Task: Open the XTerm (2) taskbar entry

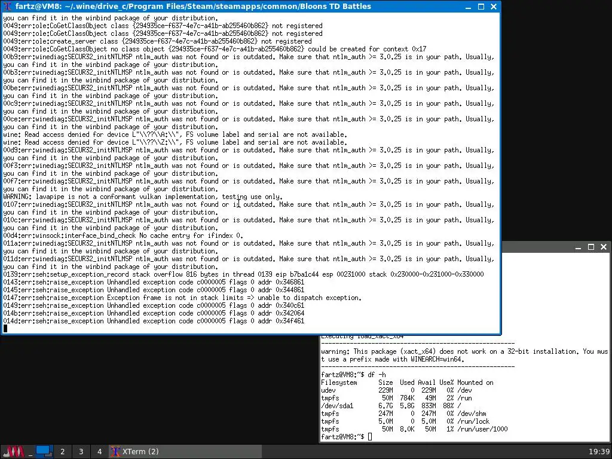Action: [x=185, y=452]
